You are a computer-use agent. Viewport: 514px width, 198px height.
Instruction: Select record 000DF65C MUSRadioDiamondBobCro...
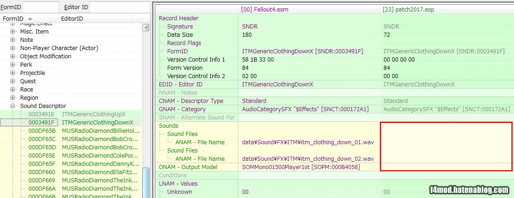point(71,139)
